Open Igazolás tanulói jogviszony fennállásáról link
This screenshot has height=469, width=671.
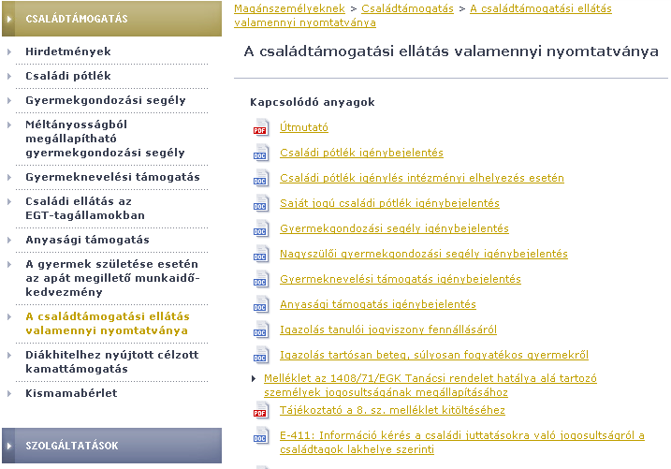coord(388,330)
